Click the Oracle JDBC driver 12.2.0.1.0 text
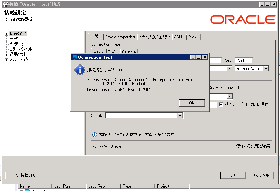Screen dimensions: 280x191 [128, 90]
